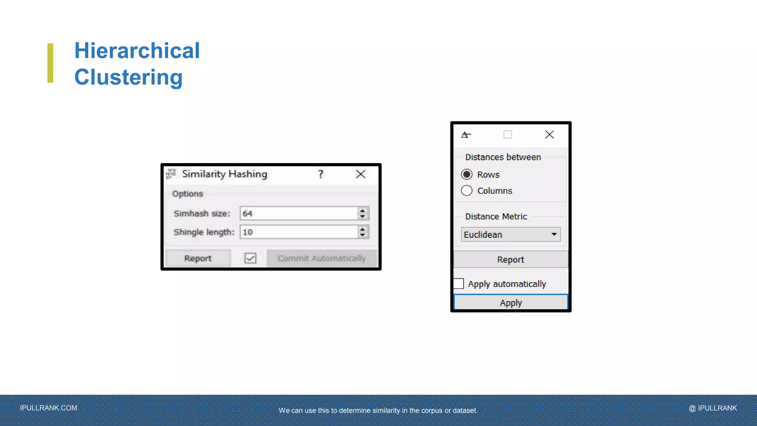Close the Similarity Hashing dialog
The width and height of the screenshot is (757, 426).
point(361,174)
